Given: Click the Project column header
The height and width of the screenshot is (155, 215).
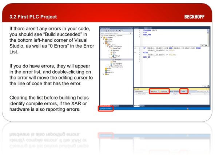Looking at the screenshot, I should [x=175, y=94].
